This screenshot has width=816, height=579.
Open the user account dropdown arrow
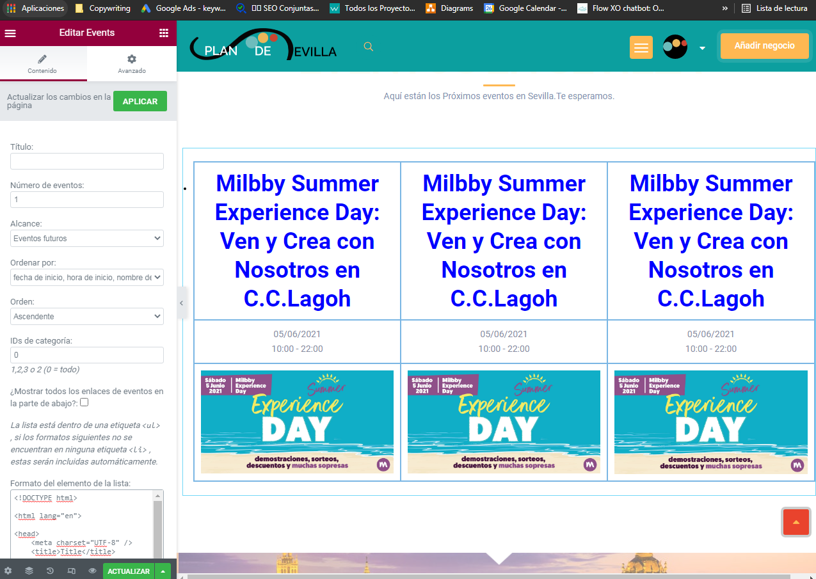point(702,48)
